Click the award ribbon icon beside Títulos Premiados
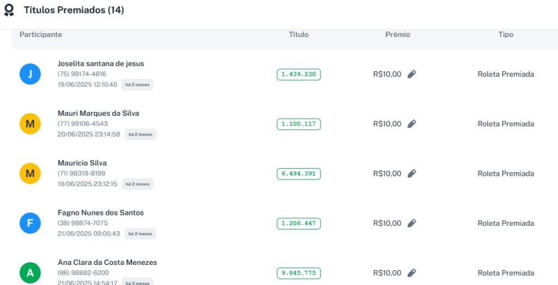 pyautogui.click(x=9, y=10)
